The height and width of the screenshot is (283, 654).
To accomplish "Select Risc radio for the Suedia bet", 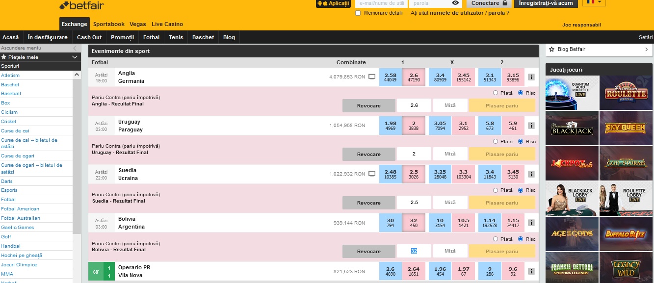I will [x=521, y=190].
